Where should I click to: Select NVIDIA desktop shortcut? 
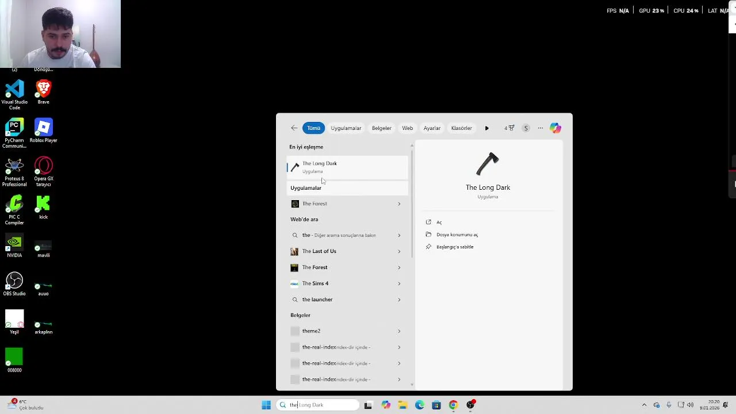(x=14, y=246)
